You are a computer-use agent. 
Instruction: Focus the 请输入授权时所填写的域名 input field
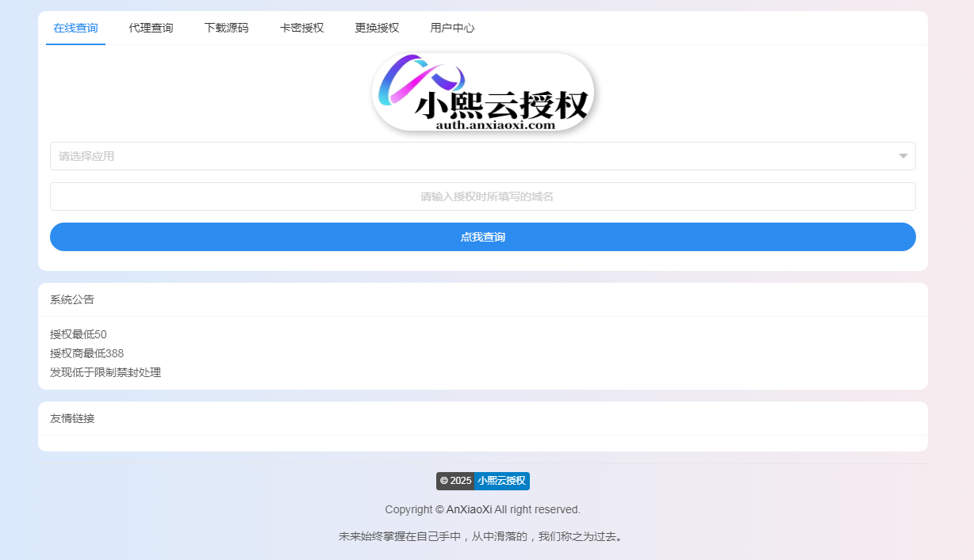[483, 196]
